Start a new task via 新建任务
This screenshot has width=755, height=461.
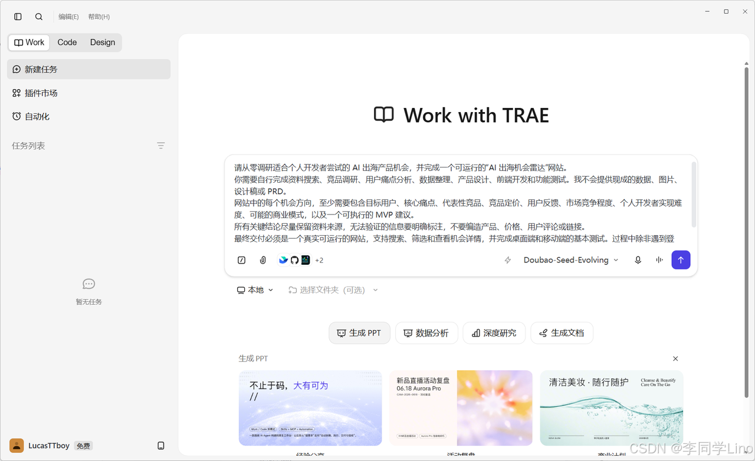pyautogui.click(x=88, y=69)
